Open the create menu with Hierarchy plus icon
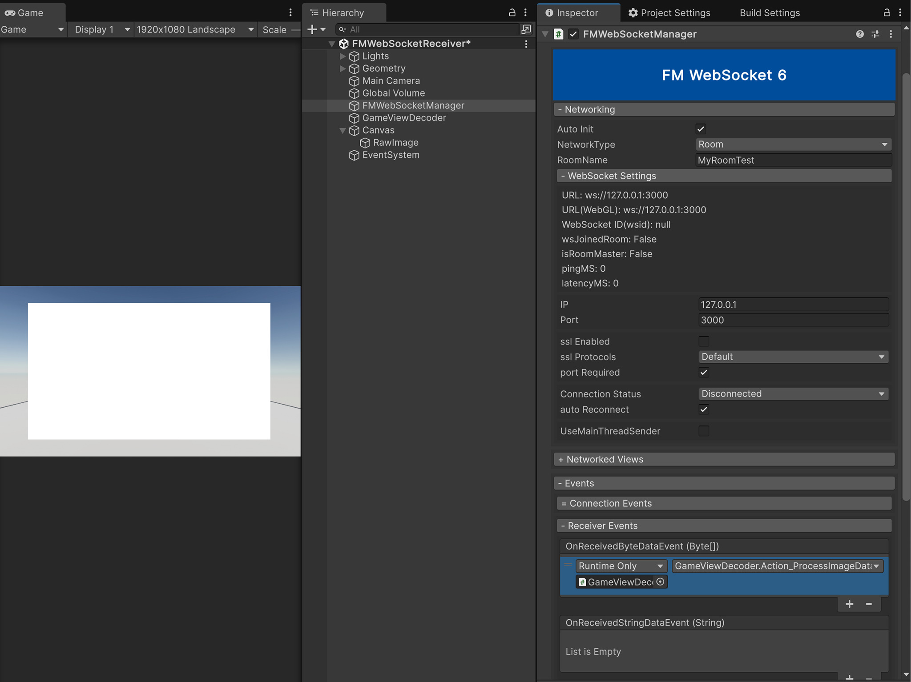Image resolution: width=911 pixels, height=682 pixels. click(x=312, y=29)
